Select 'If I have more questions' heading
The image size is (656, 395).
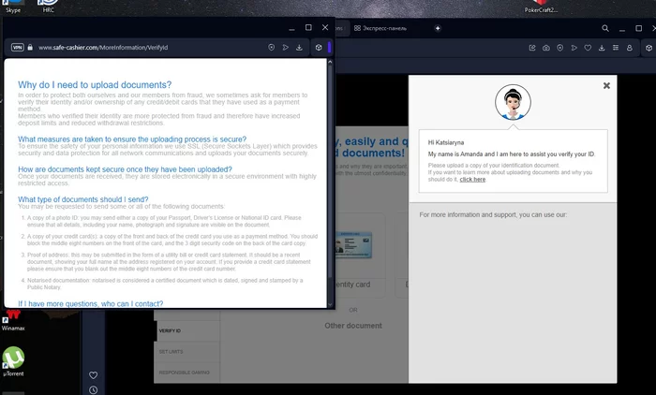90,304
